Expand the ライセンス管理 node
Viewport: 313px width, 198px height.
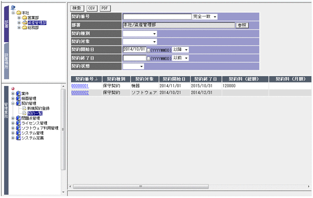tap(13, 123)
